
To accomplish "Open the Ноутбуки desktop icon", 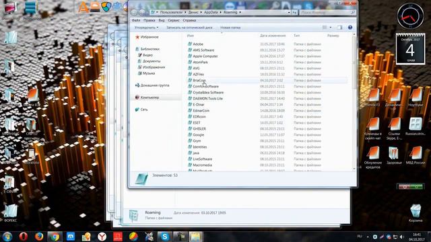I will (x=416, y=97).
